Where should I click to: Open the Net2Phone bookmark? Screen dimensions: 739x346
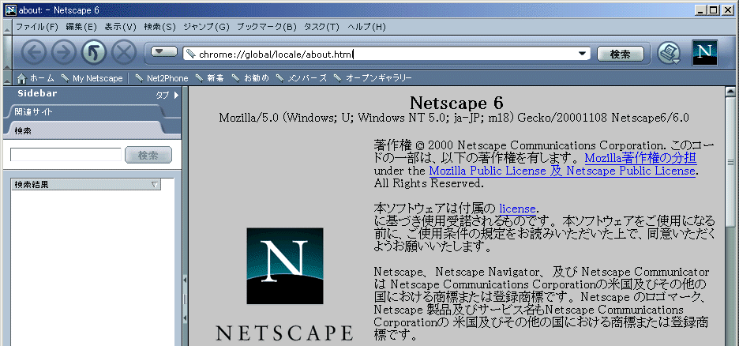(x=162, y=78)
